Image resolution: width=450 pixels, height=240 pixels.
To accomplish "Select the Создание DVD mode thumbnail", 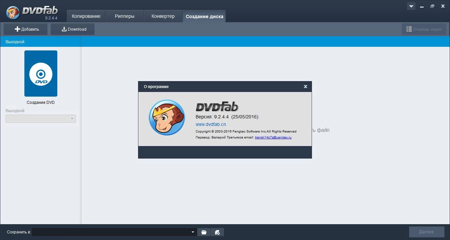I will click(41, 74).
